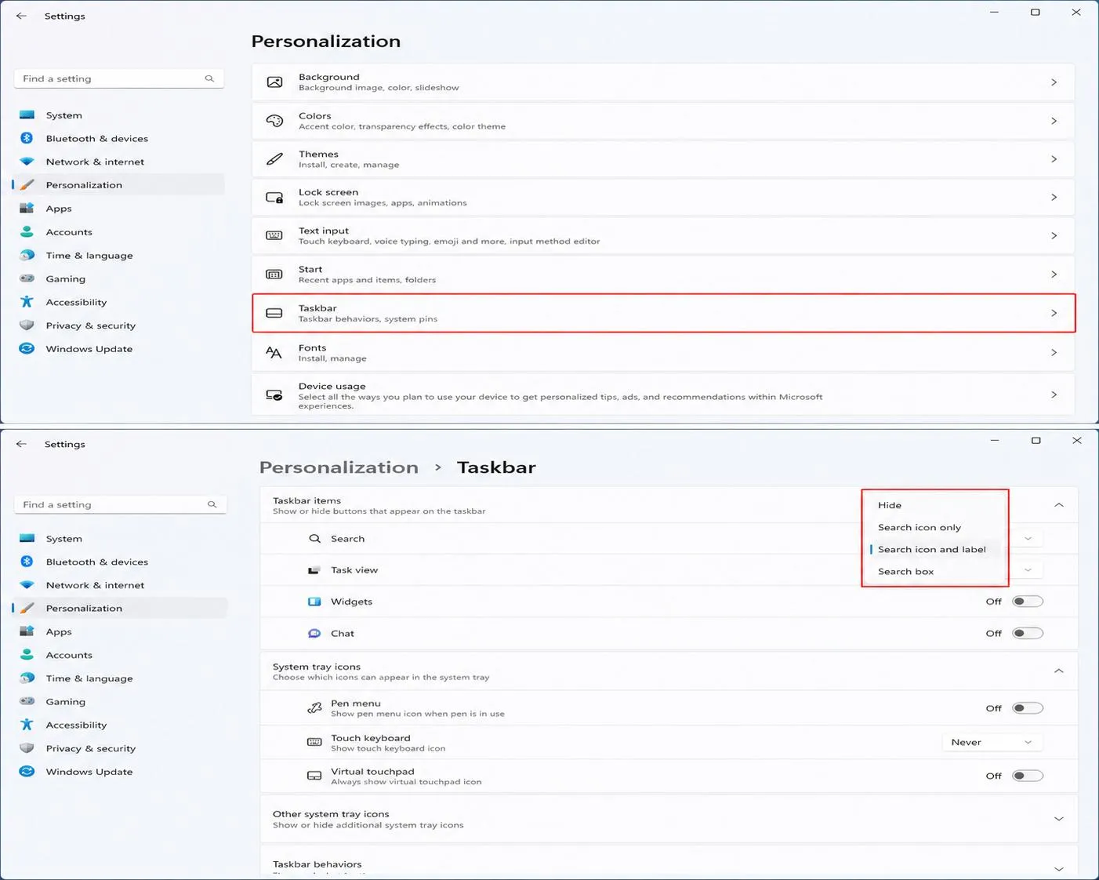
Task: Collapse the System tray icons section
Action: [1059, 671]
